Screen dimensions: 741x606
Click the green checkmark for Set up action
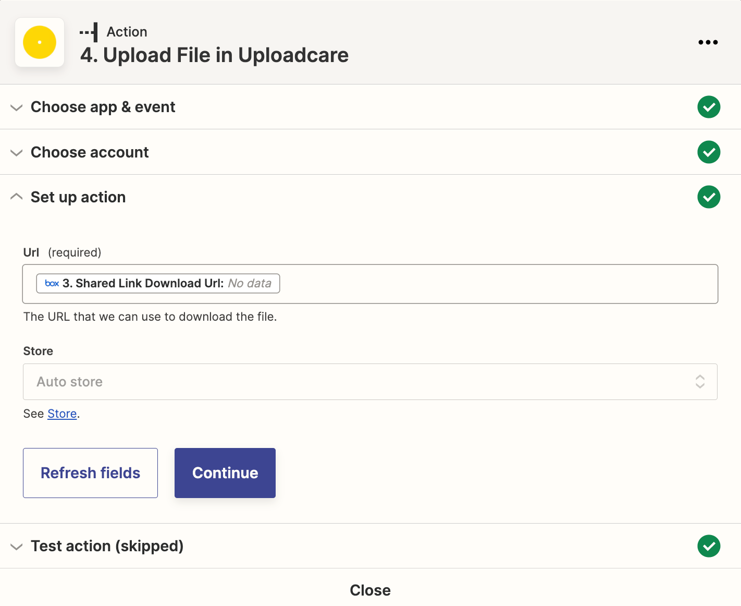pyautogui.click(x=709, y=197)
